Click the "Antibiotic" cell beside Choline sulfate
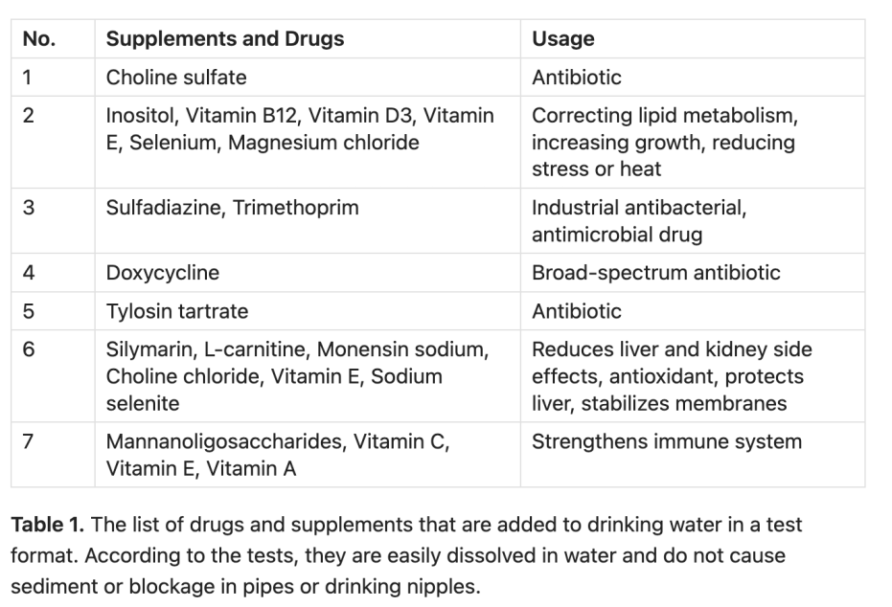Viewport: 892px width, 607px height. (577, 78)
